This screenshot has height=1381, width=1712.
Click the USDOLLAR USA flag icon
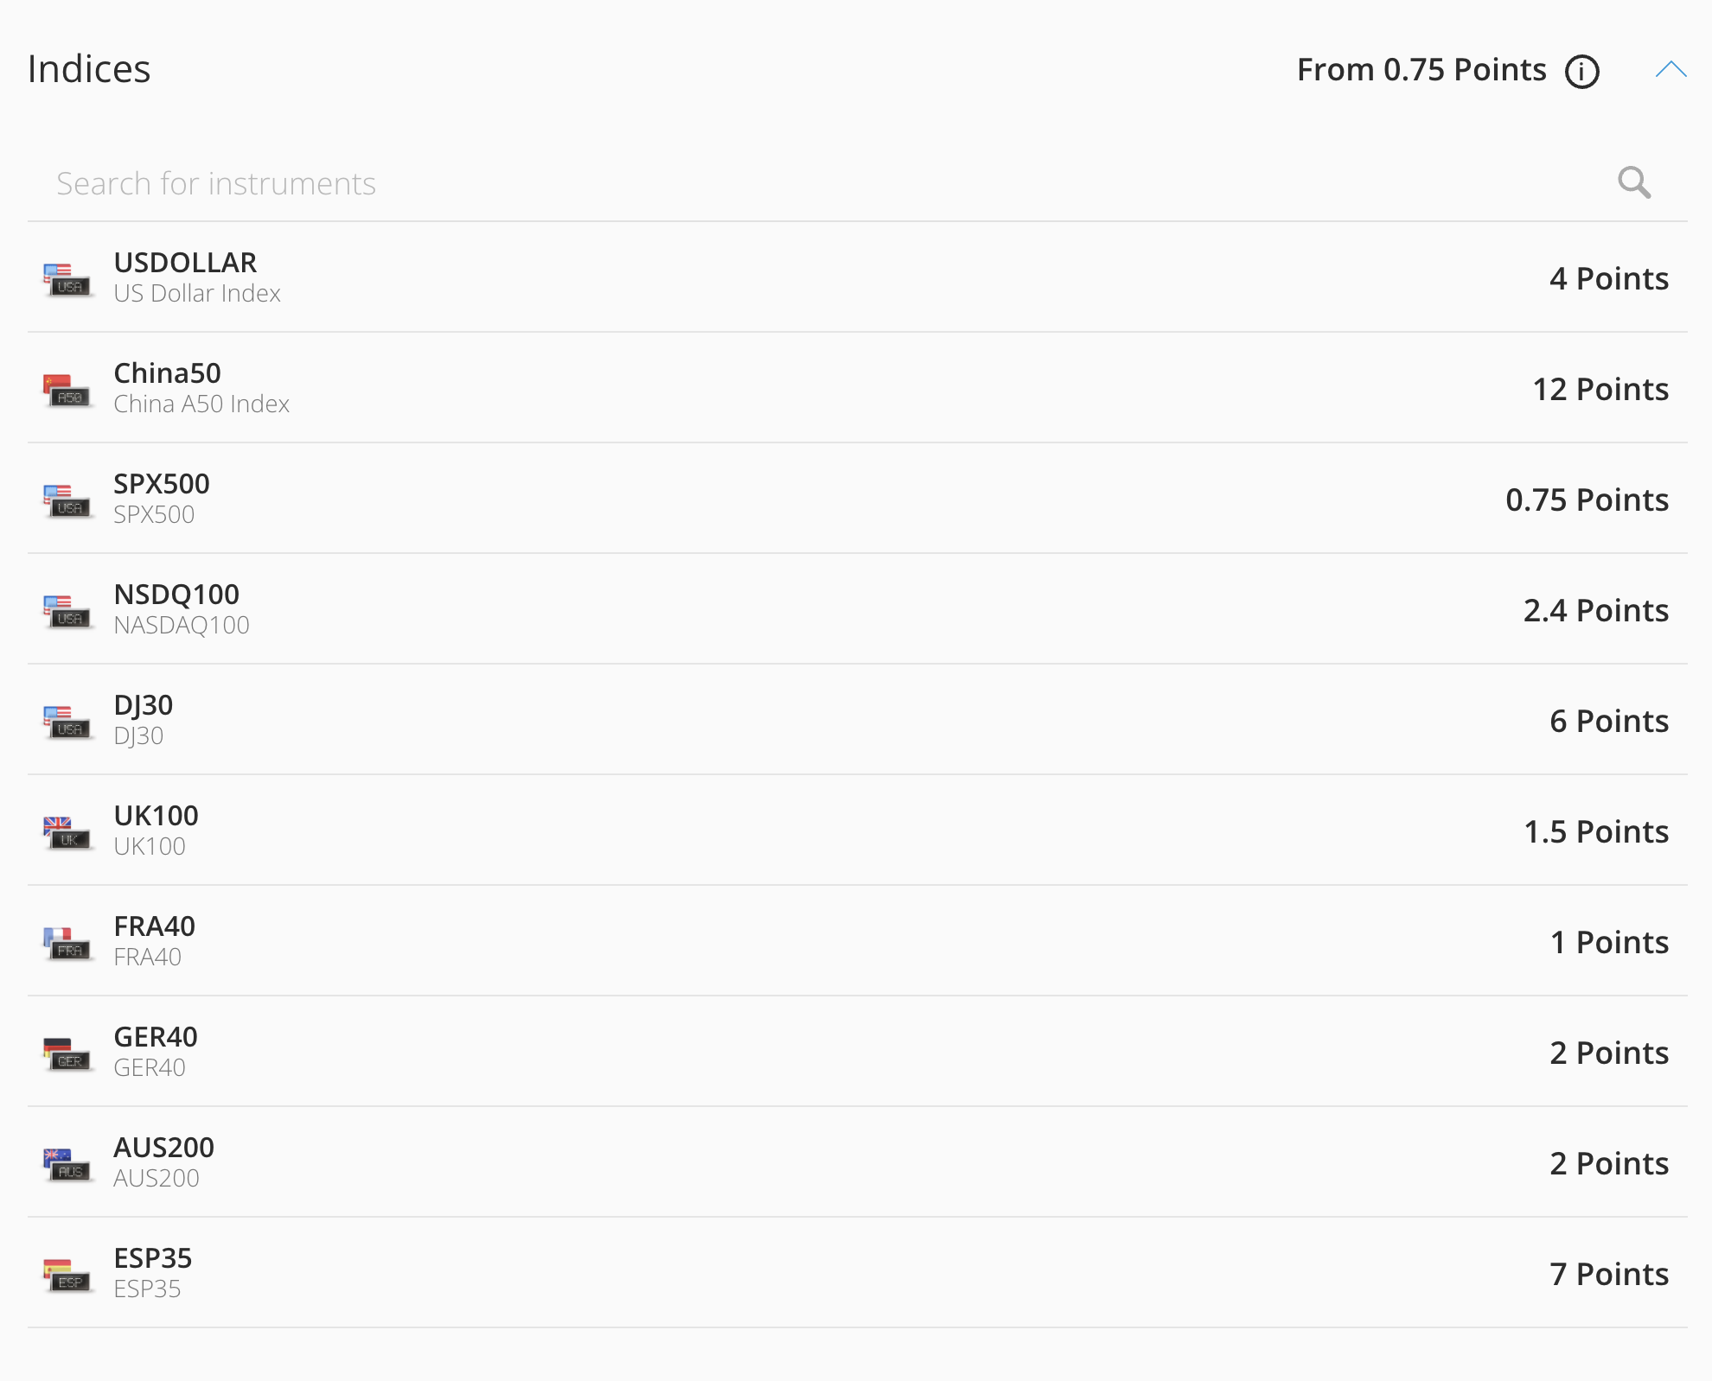pyautogui.click(x=67, y=279)
